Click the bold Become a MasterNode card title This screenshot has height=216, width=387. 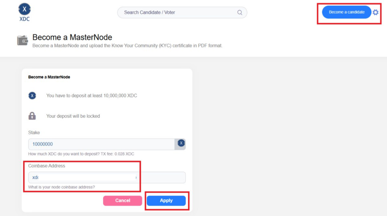click(49, 77)
